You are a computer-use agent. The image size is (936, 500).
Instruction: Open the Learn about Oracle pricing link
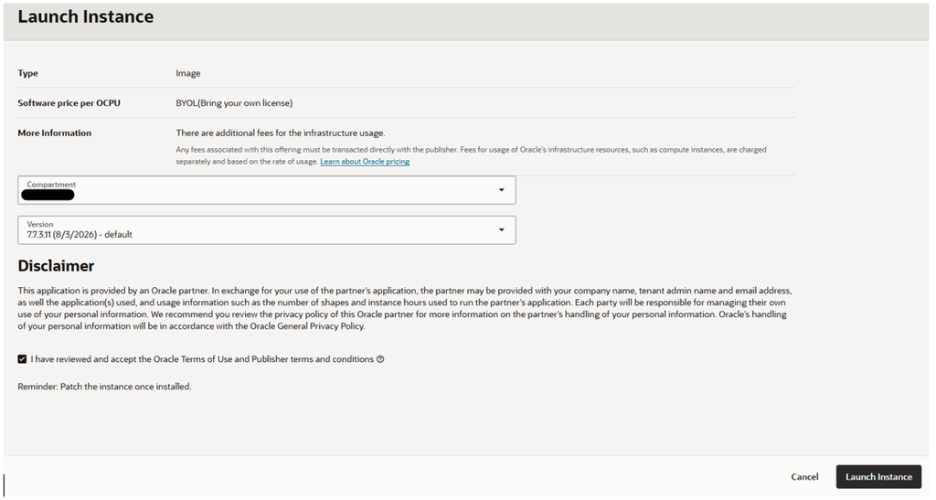coord(365,162)
